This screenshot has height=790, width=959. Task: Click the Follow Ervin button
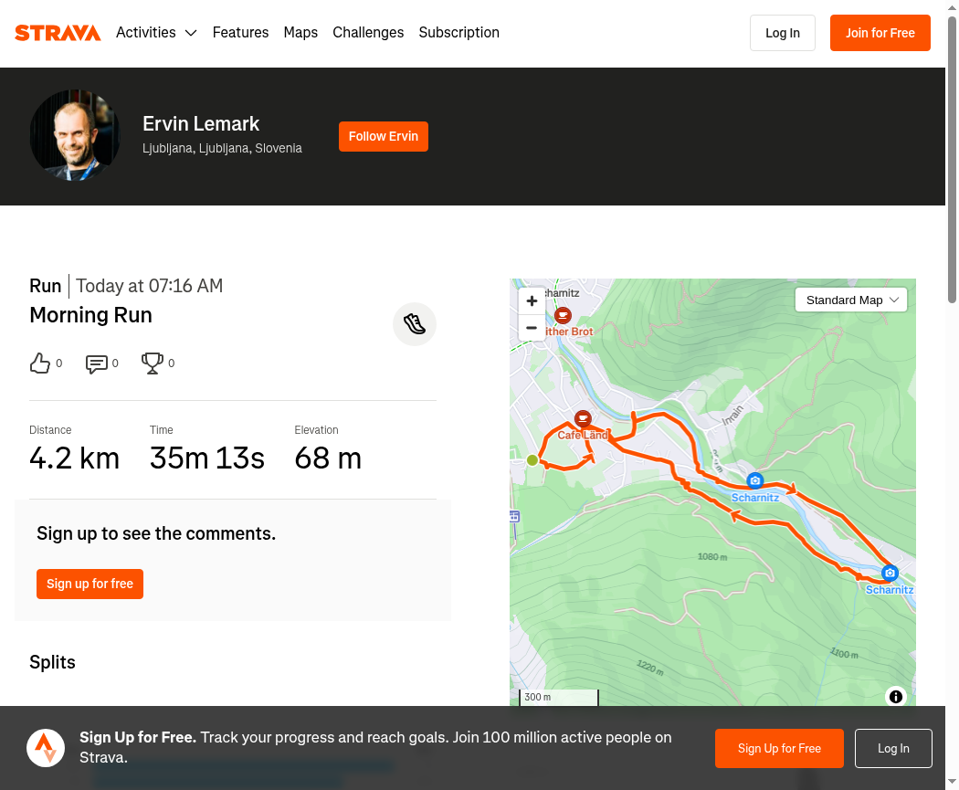pyautogui.click(x=384, y=136)
